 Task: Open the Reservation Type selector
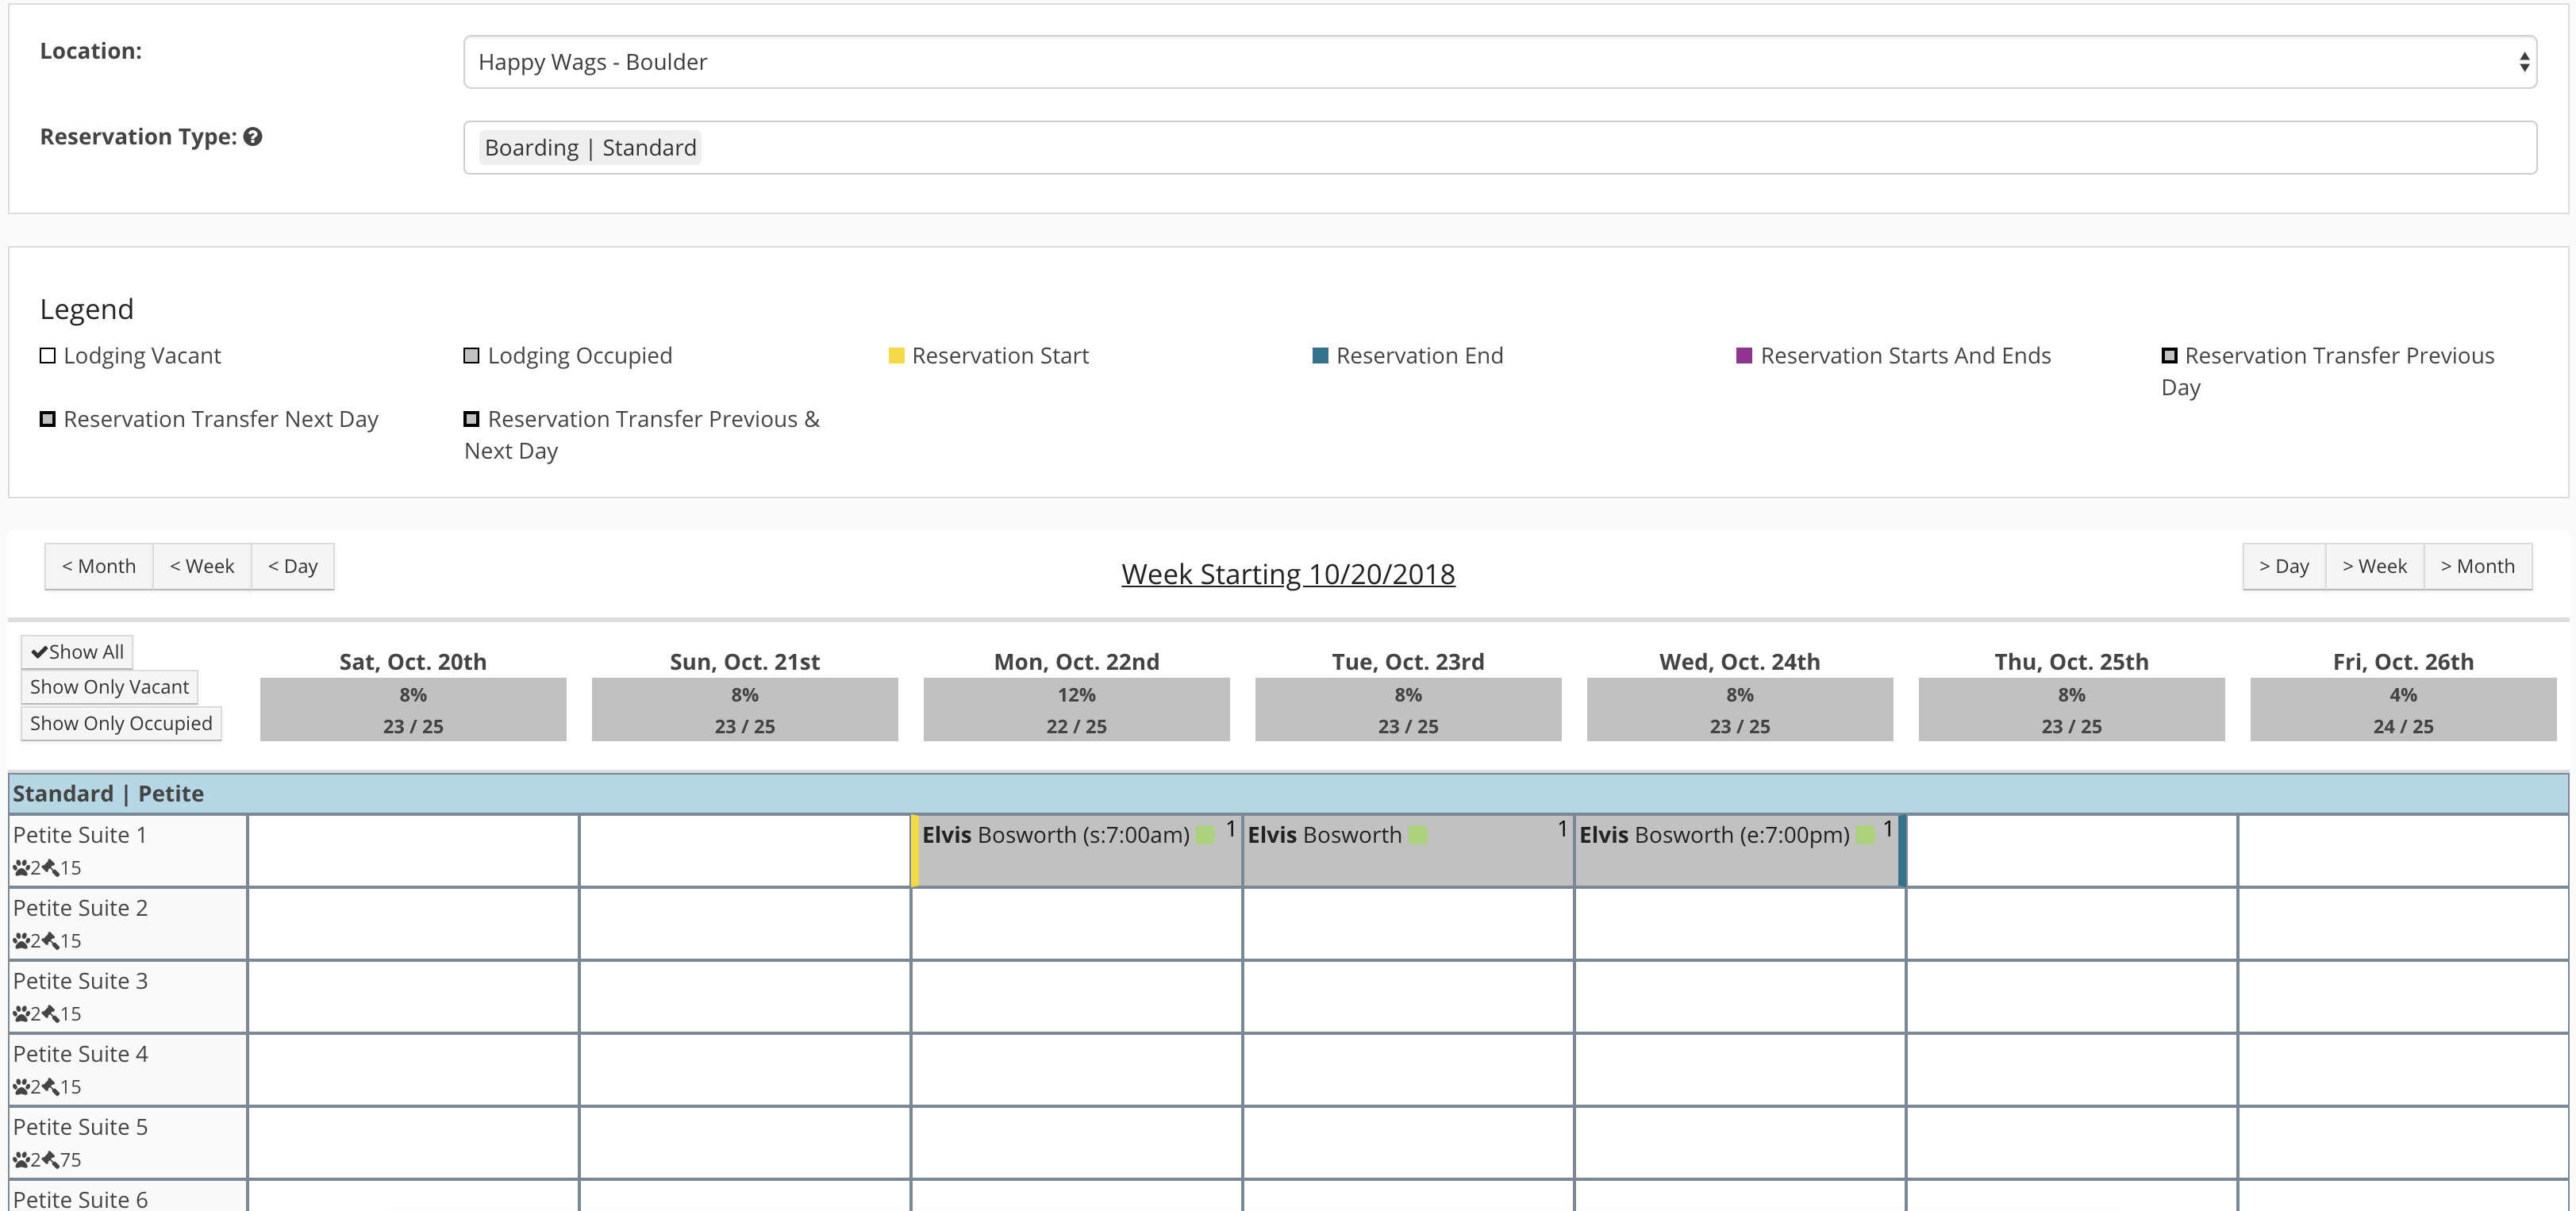point(1499,147)
